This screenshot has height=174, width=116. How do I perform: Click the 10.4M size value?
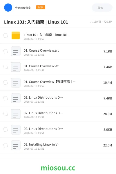click(108, 83)
